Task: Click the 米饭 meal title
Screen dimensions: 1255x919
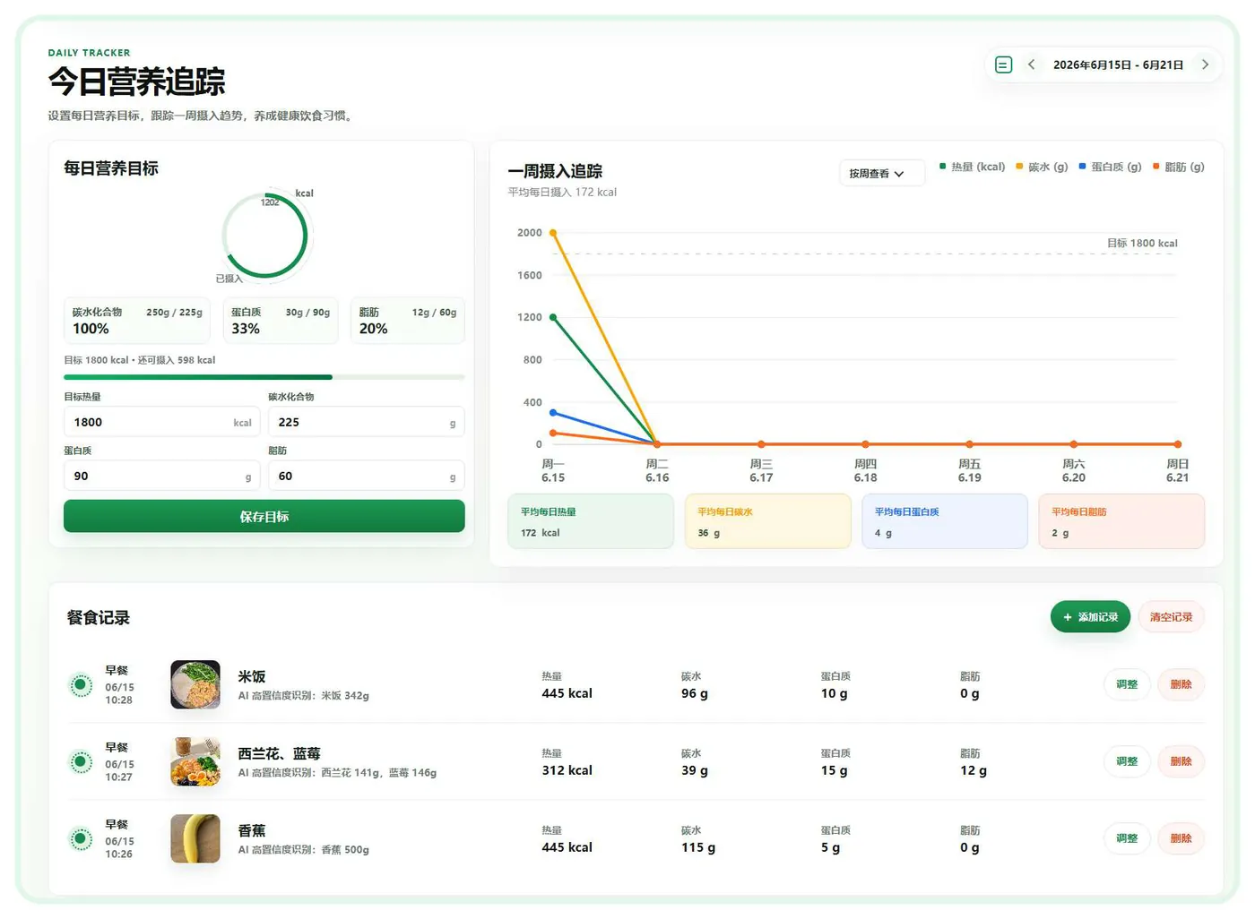Action: tap(252, 676)
